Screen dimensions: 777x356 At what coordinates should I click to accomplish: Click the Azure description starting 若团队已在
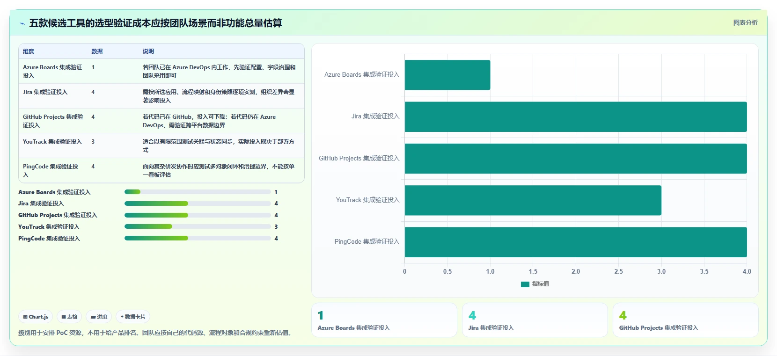pos(219,71)
